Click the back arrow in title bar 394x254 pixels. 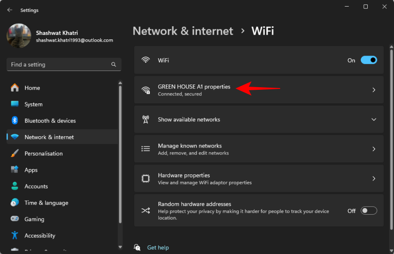pyautogui.click(x=10, y=10)
